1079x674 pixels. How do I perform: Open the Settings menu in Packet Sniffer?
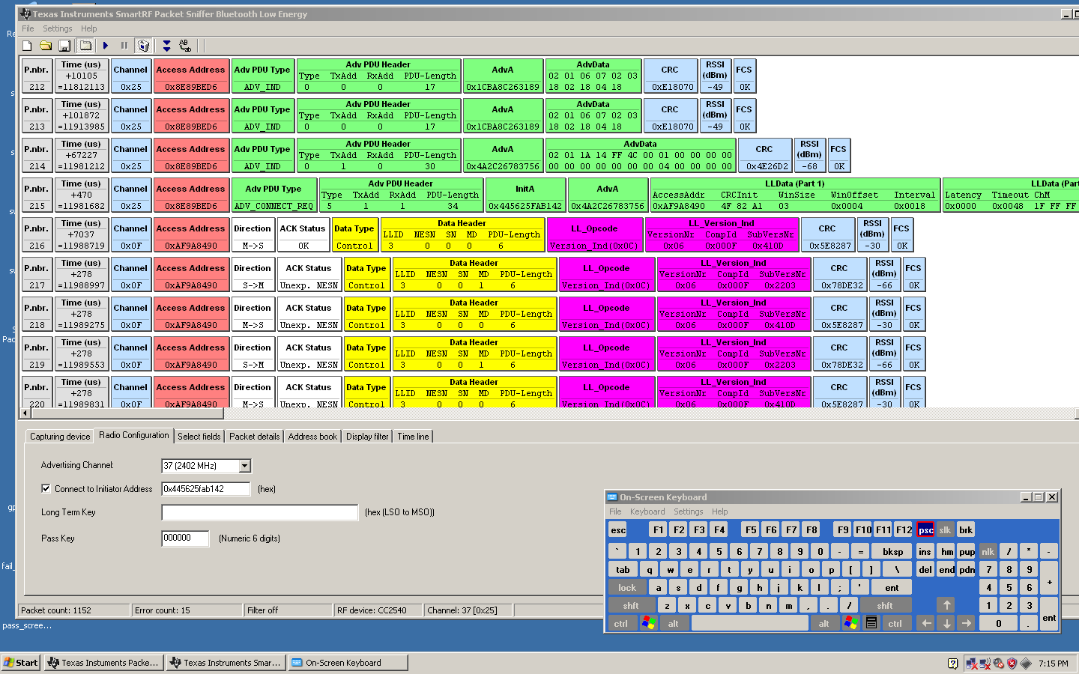pos(58,28)
